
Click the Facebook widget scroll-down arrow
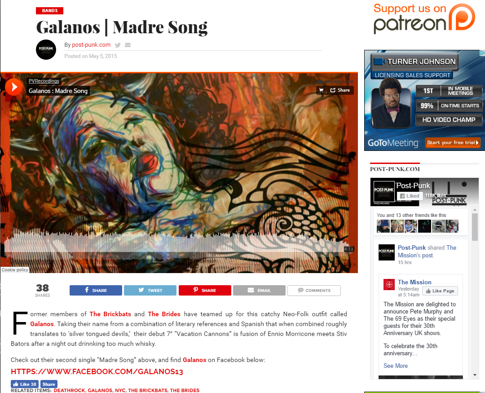[475, 375]
